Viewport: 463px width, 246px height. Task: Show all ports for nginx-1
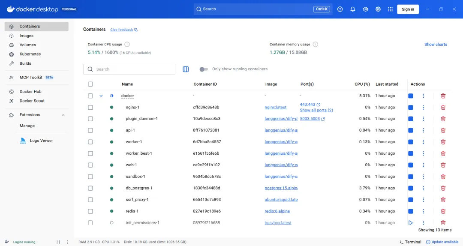pos(316,110)
